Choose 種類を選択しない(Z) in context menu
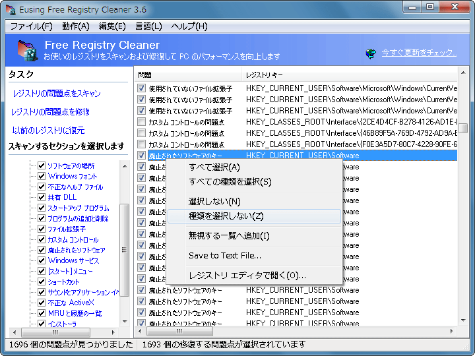Image resolution: width=475 pixels, height=356 pixels. click(254, 216)
